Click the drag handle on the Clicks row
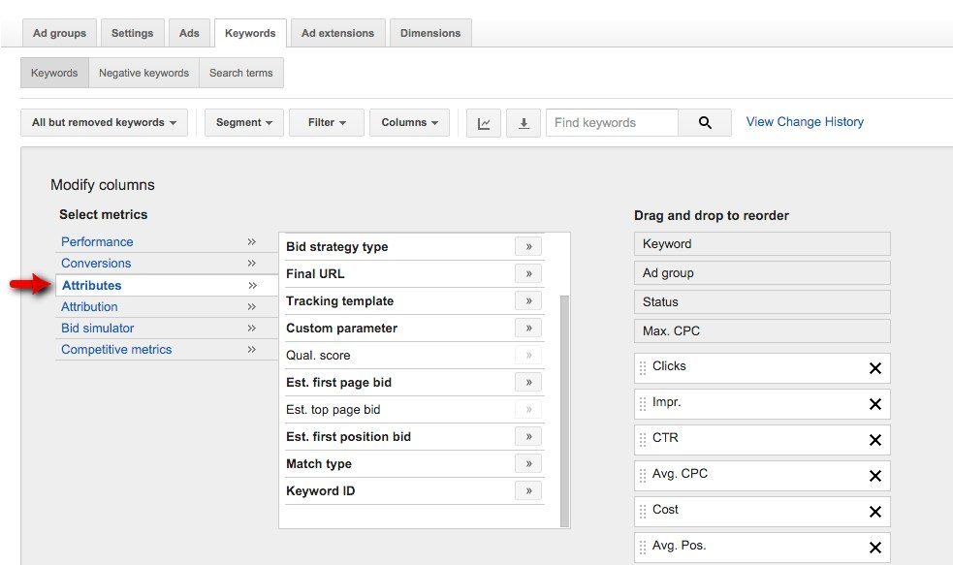Viewport: 953px width, 565px height. (643, 367)
